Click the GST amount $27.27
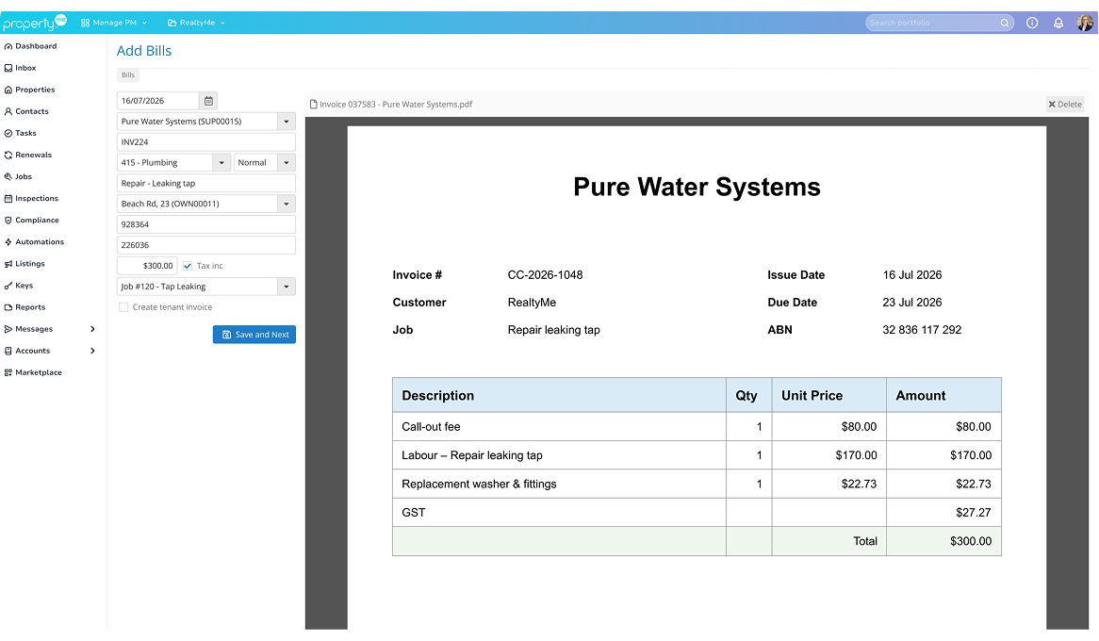1099x641 pixels. 974,513
